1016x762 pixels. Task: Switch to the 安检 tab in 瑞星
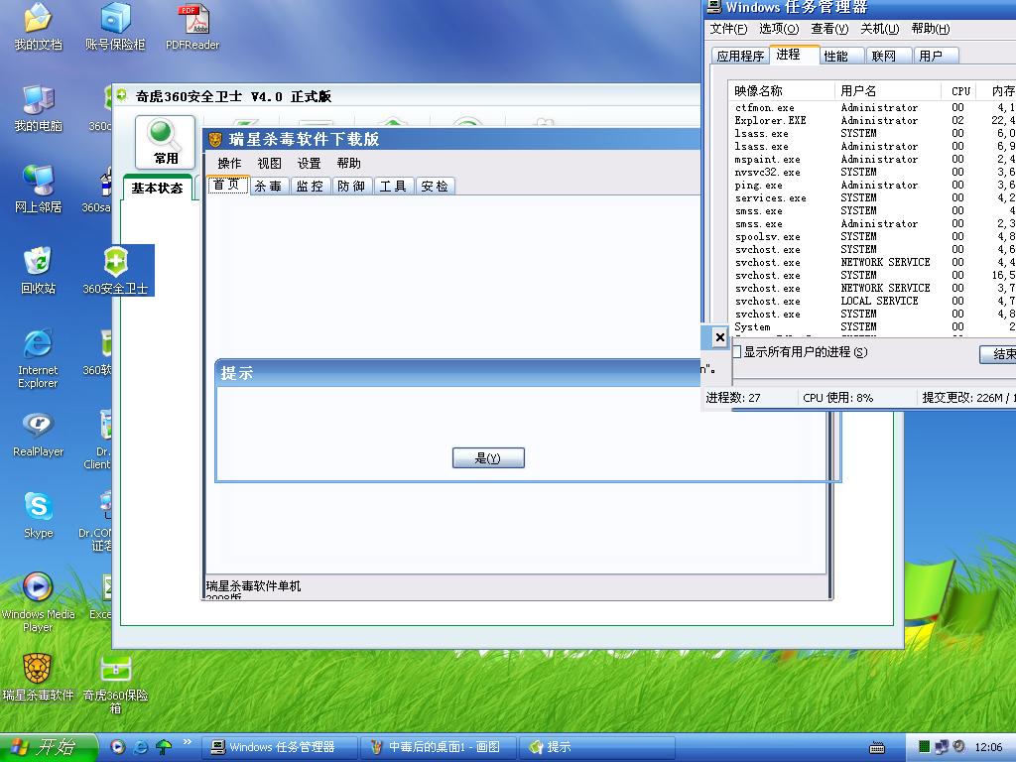coord(435,187)
